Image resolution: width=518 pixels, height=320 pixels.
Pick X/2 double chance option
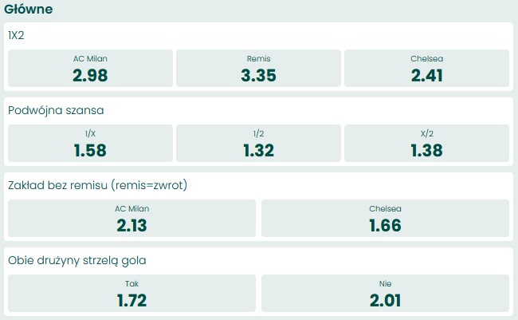click(427, 144)
